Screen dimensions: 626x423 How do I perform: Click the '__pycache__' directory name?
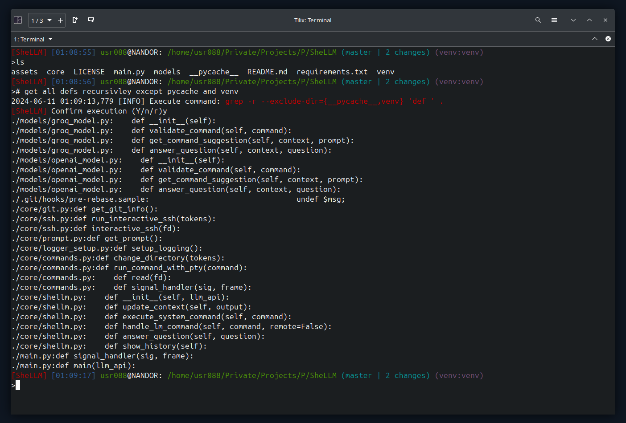pyautogui.click(x=214, y=72)
